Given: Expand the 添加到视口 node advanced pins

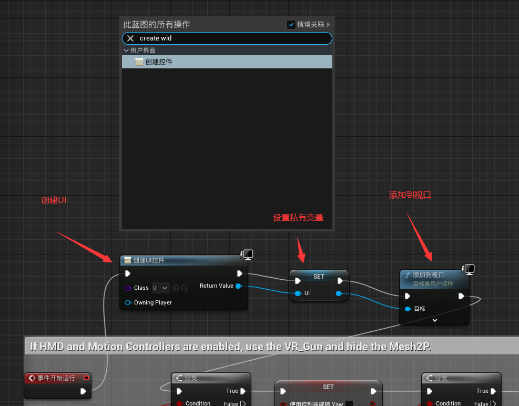Looking at the screenshot, I should pyautogui.click(x=434, y=320).
